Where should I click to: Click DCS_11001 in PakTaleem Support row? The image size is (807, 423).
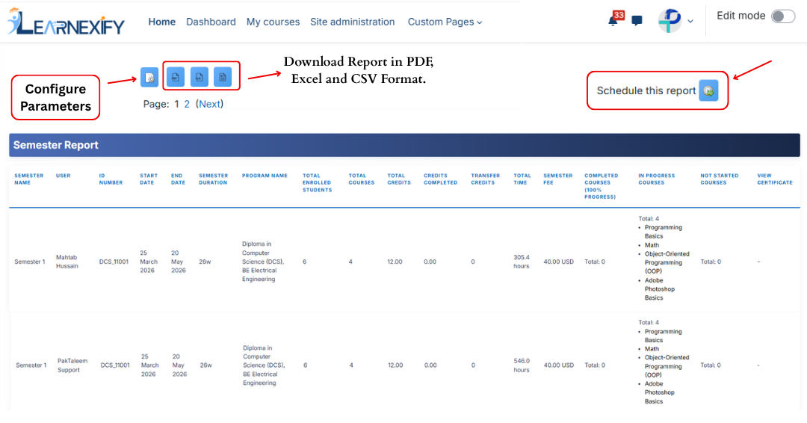(x=115, y=365)
